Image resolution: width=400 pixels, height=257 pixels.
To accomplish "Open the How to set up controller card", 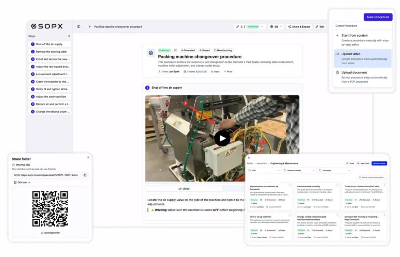I will (269, 227).
